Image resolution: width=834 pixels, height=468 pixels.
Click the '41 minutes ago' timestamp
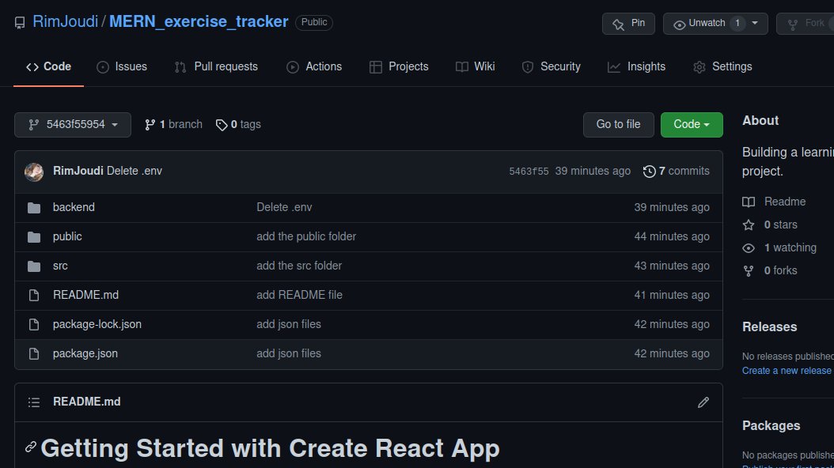tap(672, 295)
